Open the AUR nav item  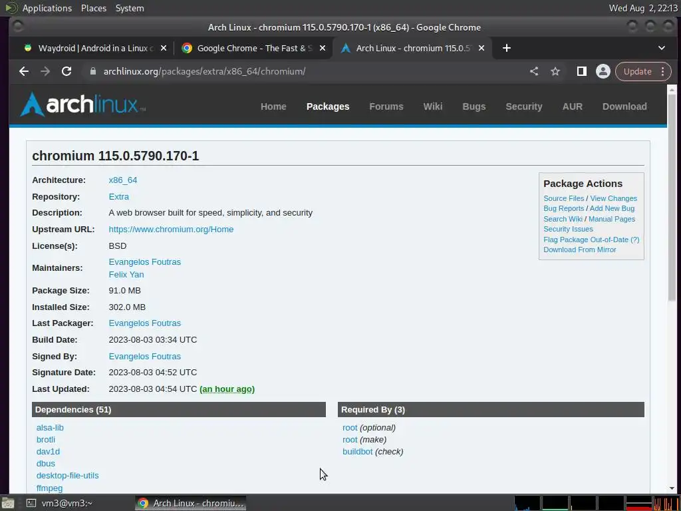(573, 106)
